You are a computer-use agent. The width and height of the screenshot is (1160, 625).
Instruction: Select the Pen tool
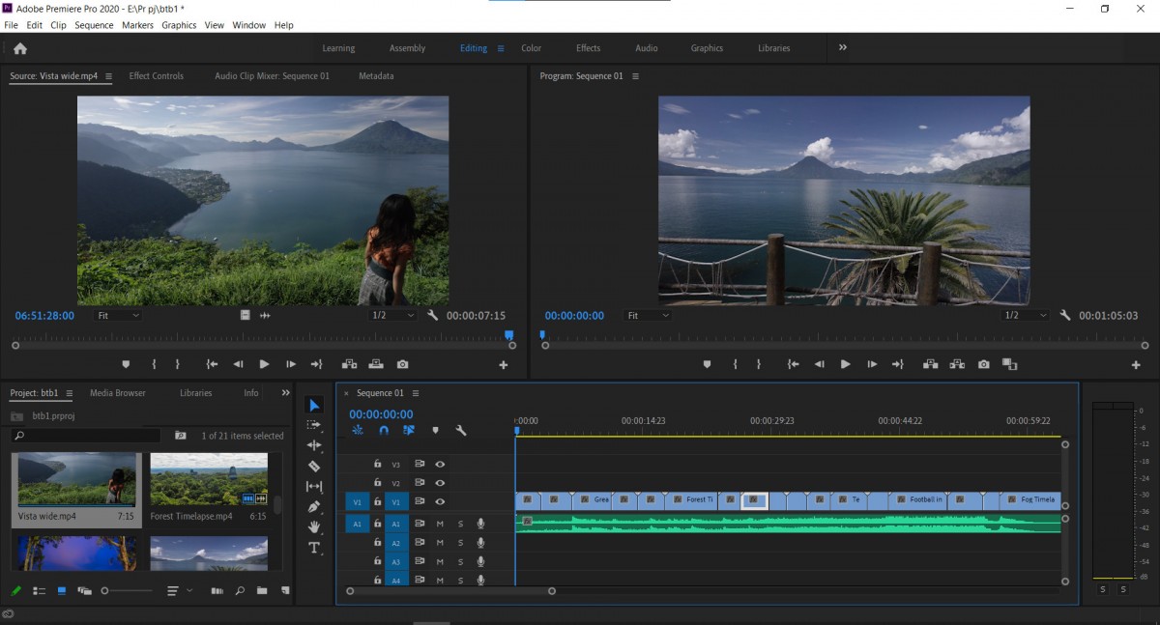pyautogui.click(x=314, y=506)
